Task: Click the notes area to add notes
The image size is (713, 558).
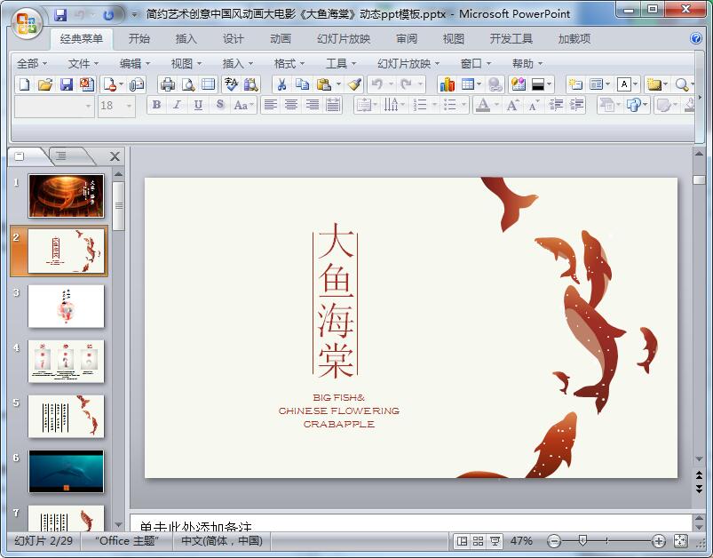Action: click(410, 523)
